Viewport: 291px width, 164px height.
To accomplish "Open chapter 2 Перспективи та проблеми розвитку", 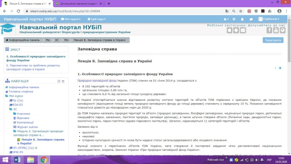I will [x=33, y=67].
